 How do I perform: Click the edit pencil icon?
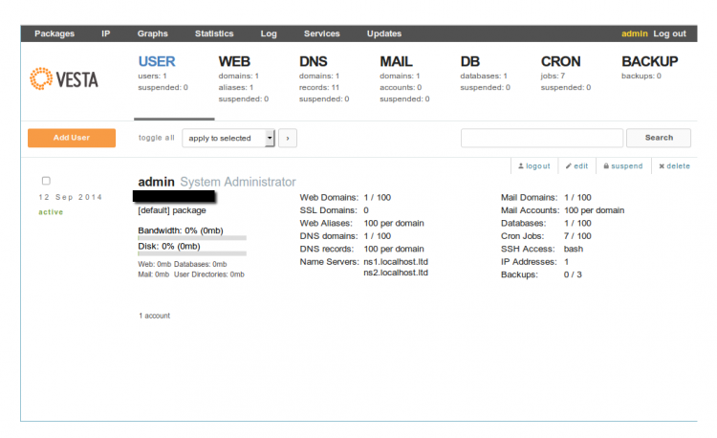point(569,166)
